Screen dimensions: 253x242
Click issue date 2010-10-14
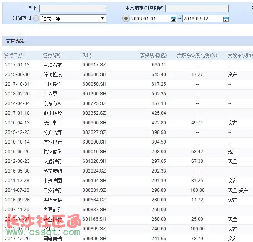(17, 142)
